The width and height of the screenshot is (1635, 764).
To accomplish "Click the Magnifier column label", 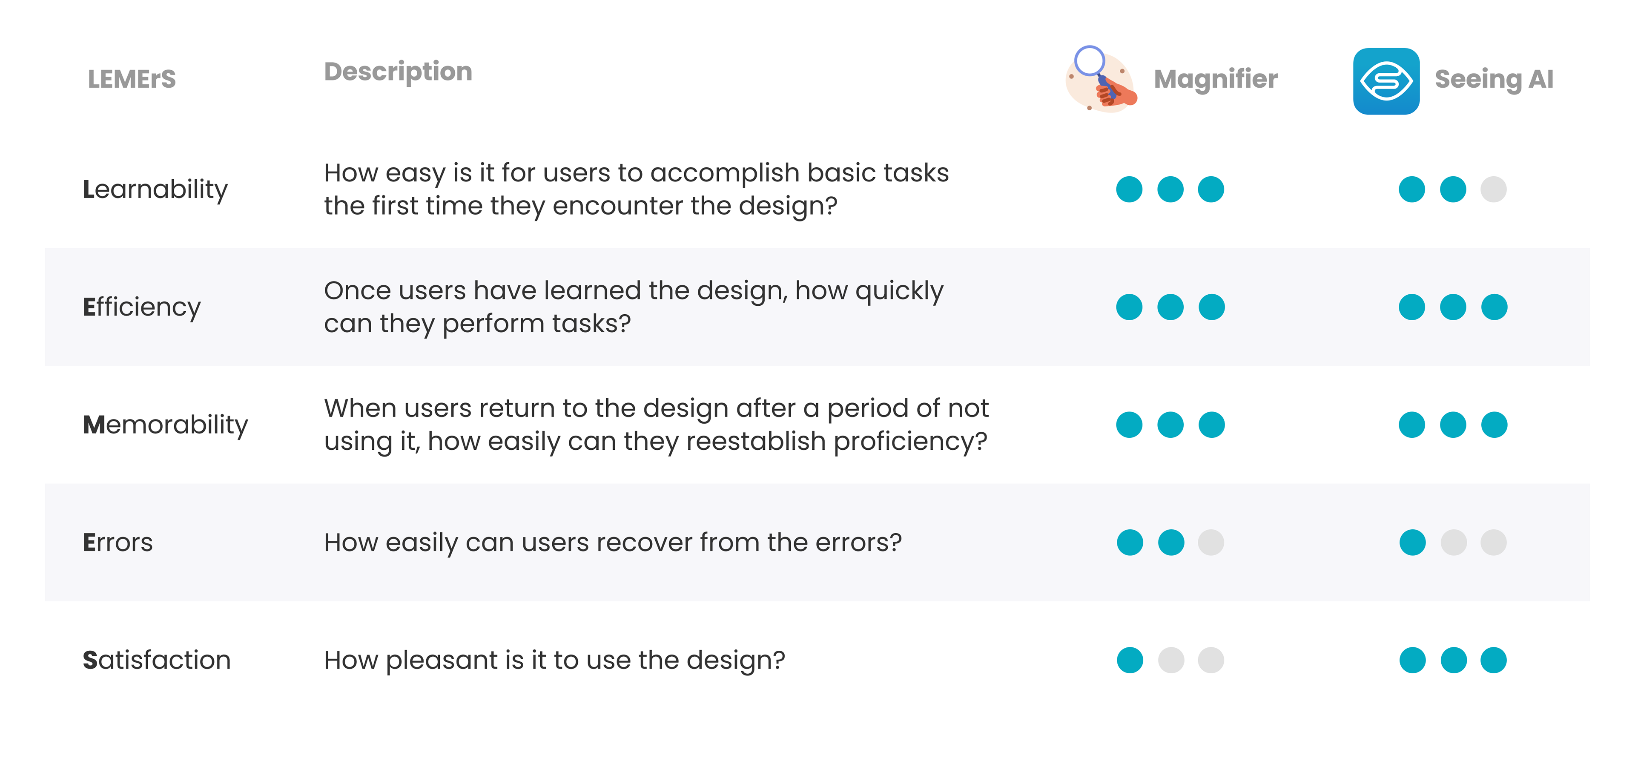I will (x=1216, y=79).
